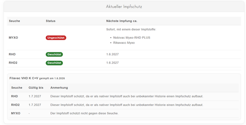This screenshot has width=246, height=125.
Task: Click the RHD2 label in the Filavac table
Action: 15,105
